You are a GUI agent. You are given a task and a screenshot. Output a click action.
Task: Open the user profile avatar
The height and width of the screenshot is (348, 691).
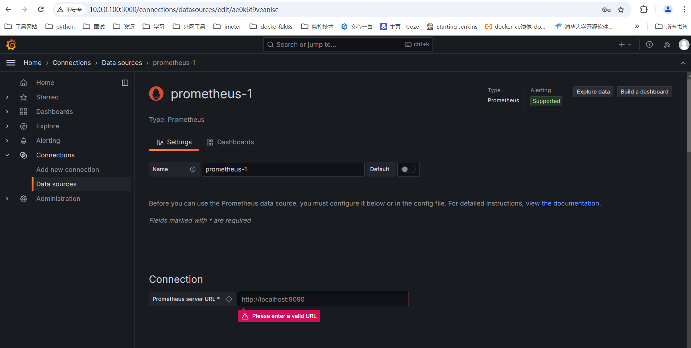[684, 45]
